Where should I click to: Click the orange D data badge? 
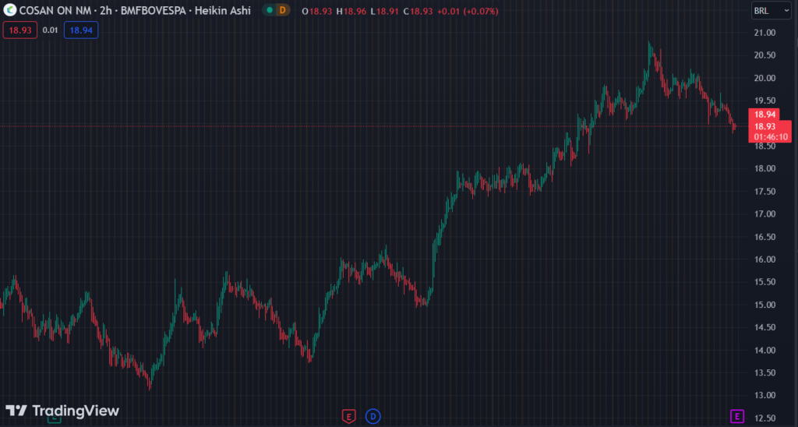click(x=282, y=10)
